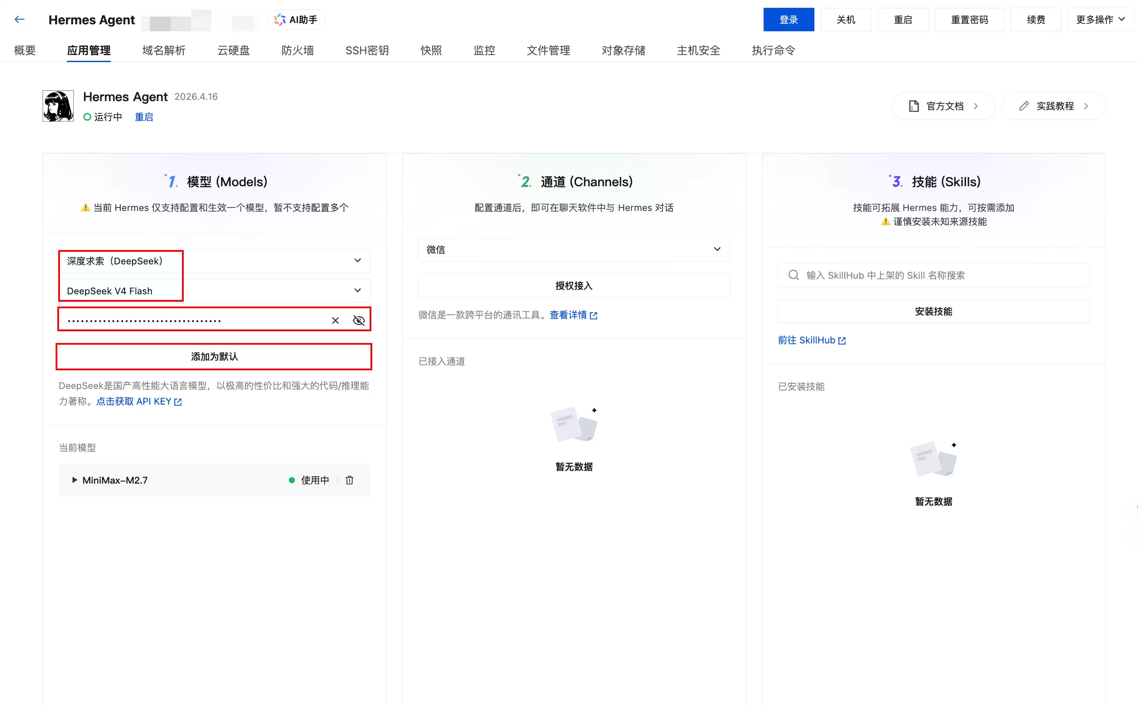Switch to the 快照 tab
1138x705 pixels.
(x=431, y=50)
